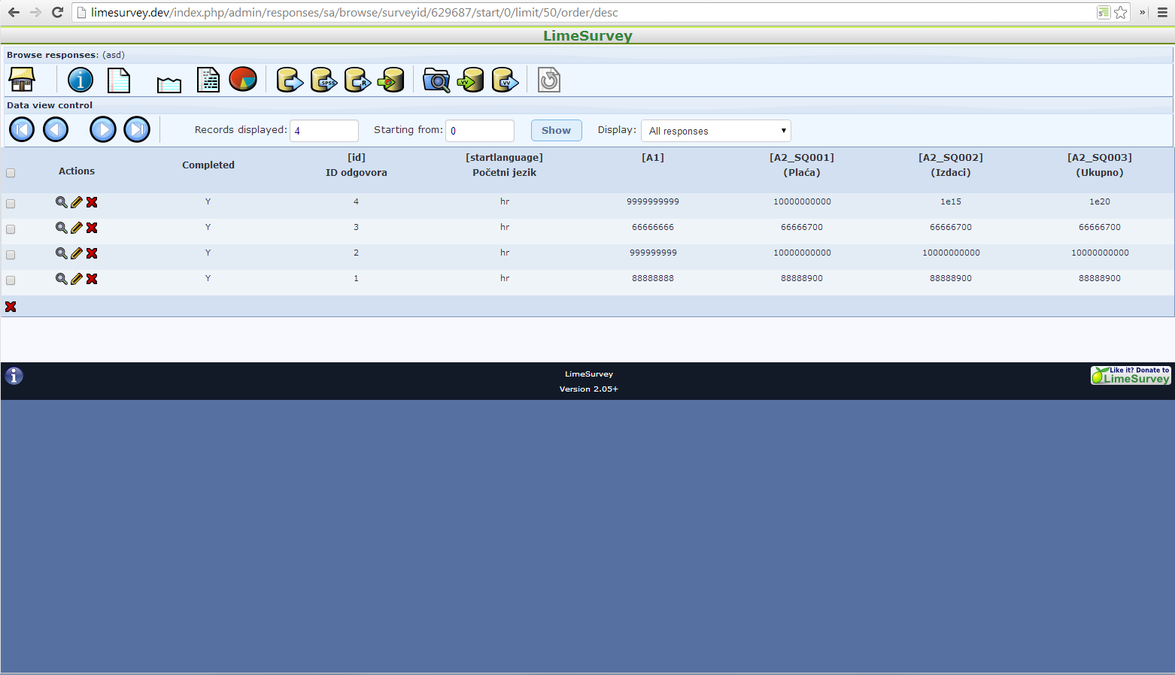The height and width of the screenshot is (675, 1175).
Task: Click the survey home house icon
Action: pos(22,80)
